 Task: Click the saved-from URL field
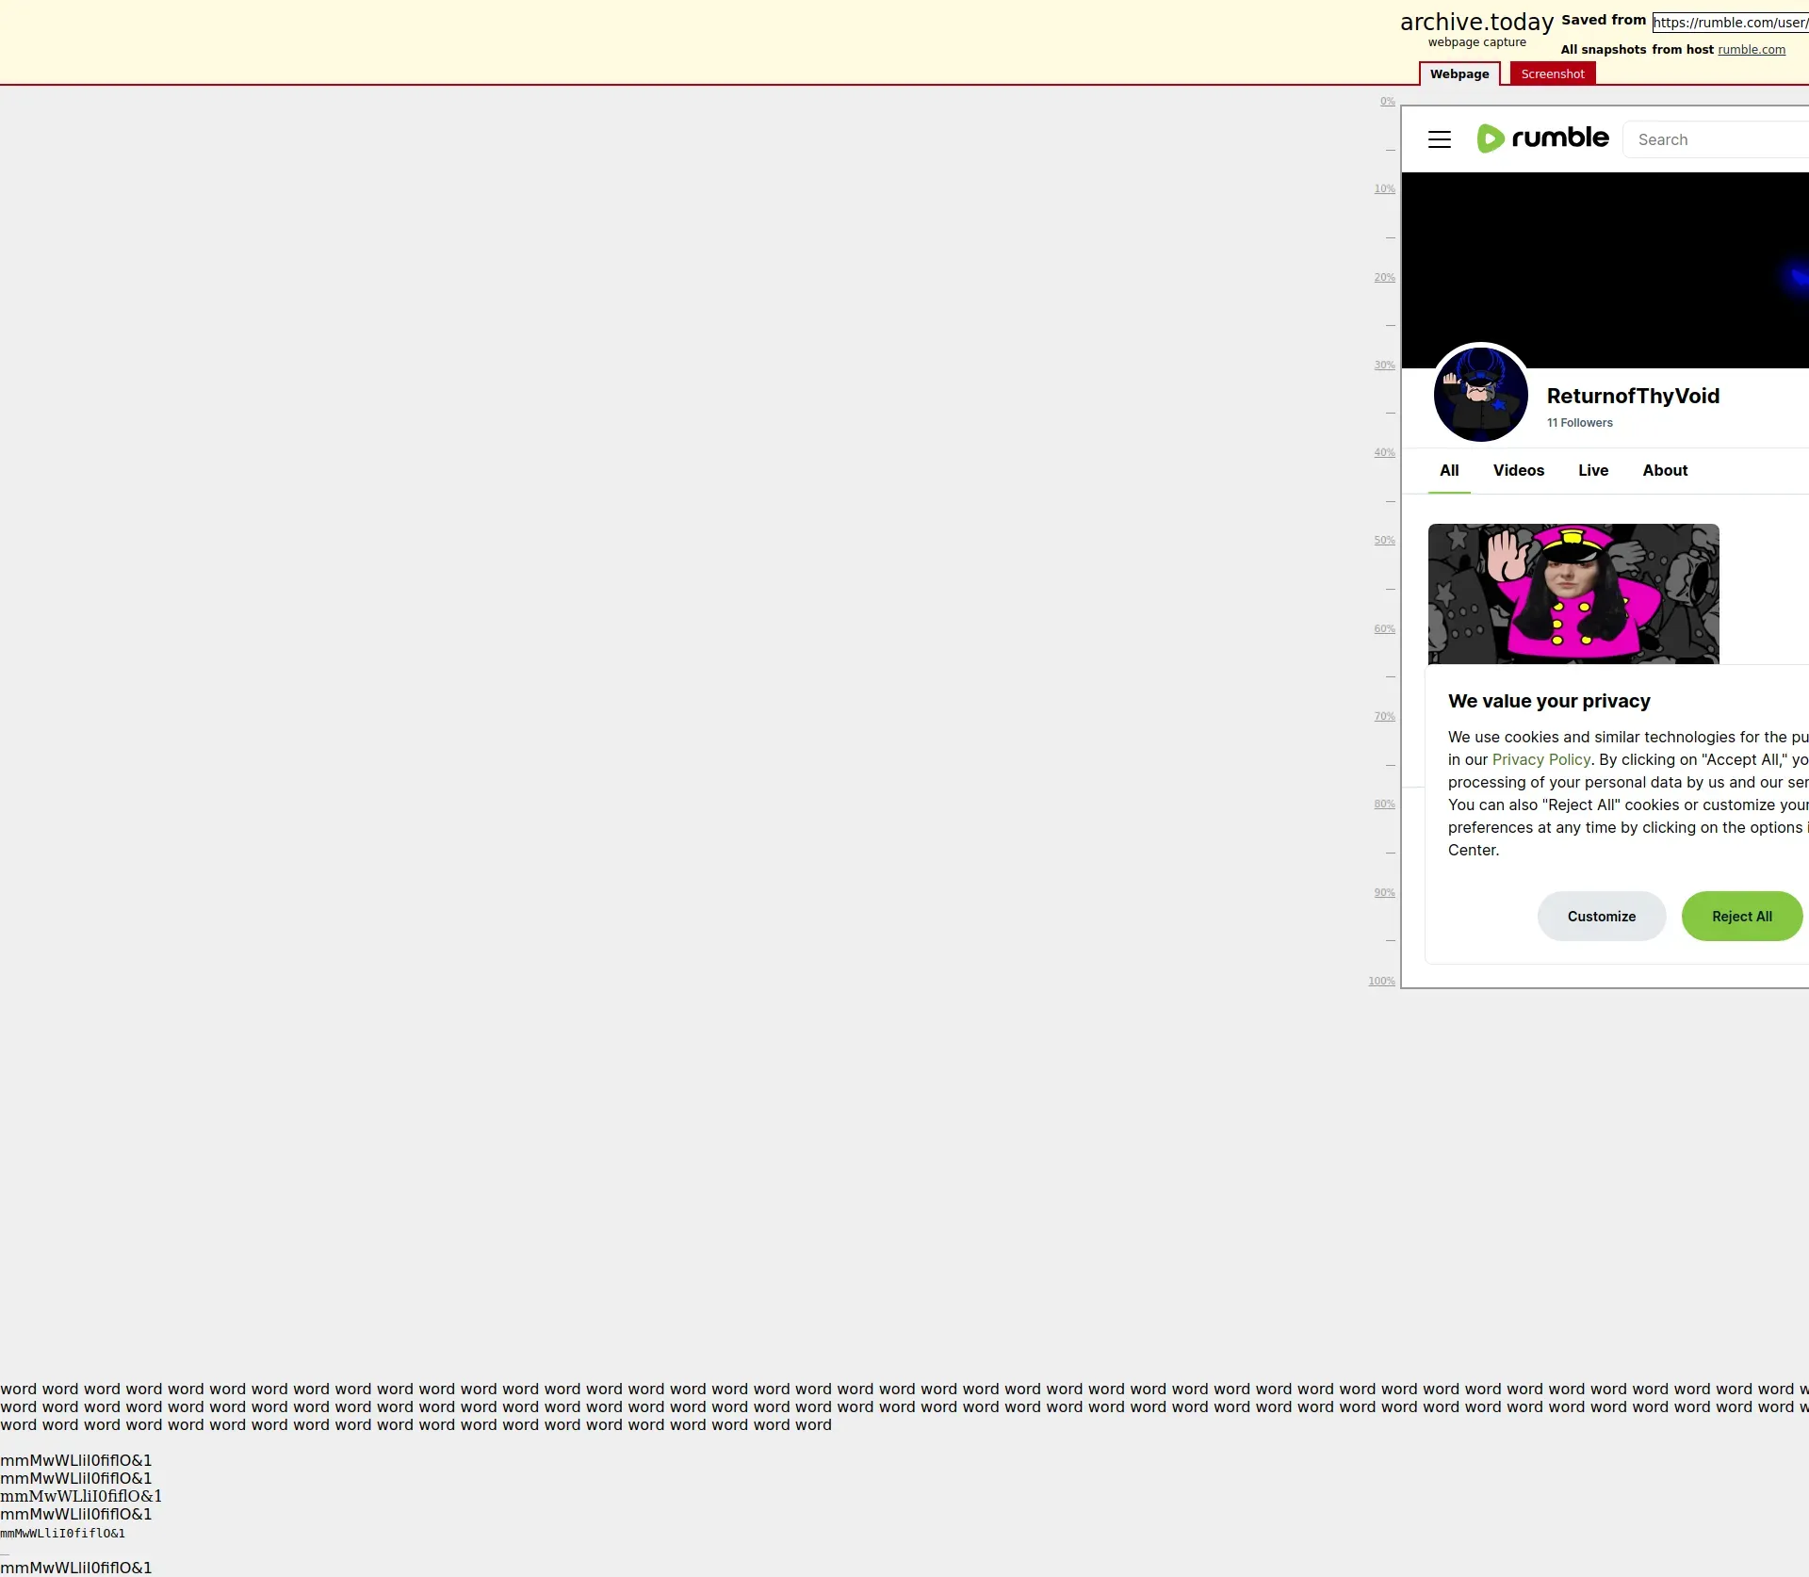coord(1729,23)
